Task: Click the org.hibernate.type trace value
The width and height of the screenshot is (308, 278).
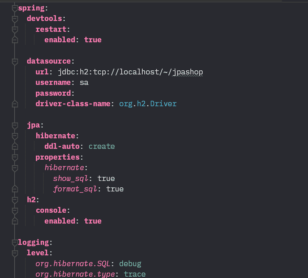Action: click(x=135, y=274)
